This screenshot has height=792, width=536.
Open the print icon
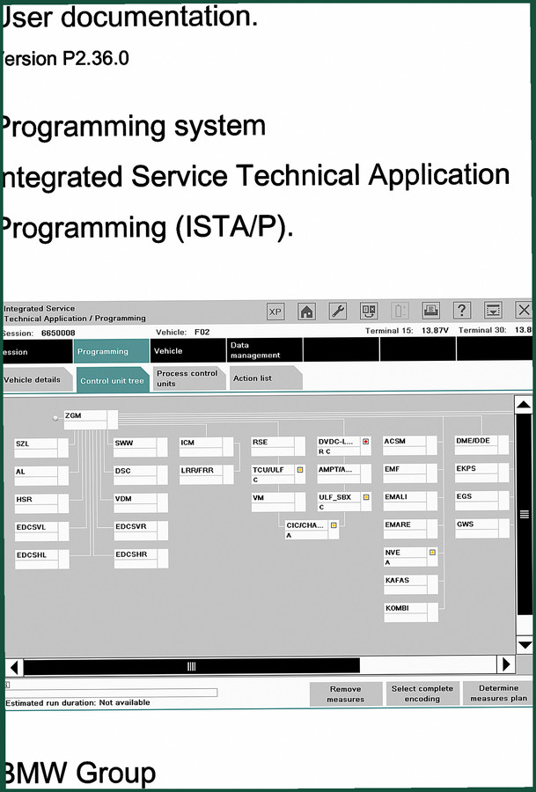tap(431, 311)
